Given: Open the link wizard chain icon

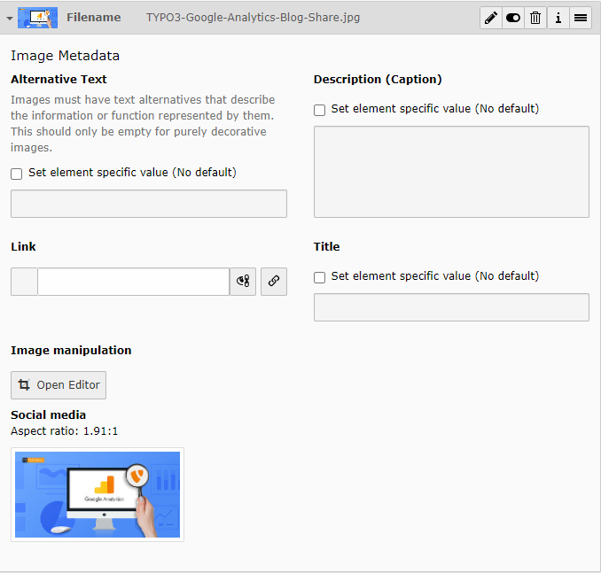Looking at the screenshot, I should point(274,282).
